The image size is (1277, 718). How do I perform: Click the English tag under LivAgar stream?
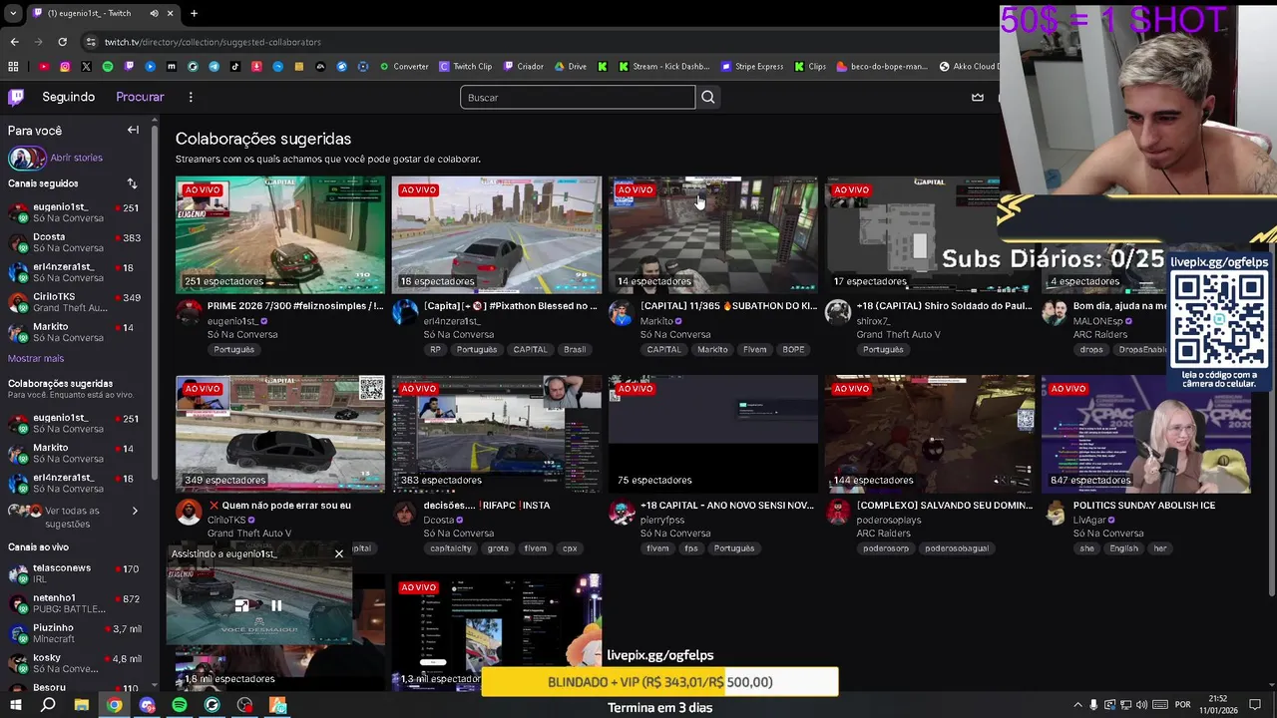point(1123,548)
